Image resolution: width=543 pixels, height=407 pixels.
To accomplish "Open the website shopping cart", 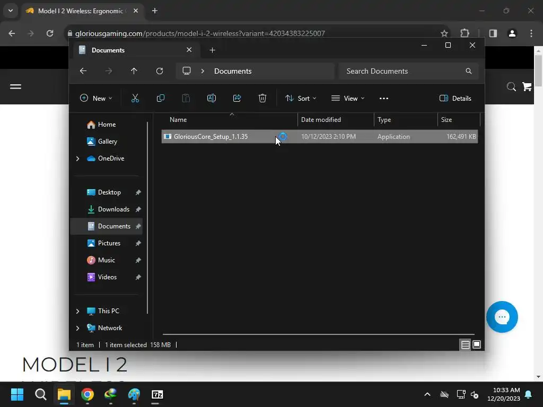I will 527,86.
